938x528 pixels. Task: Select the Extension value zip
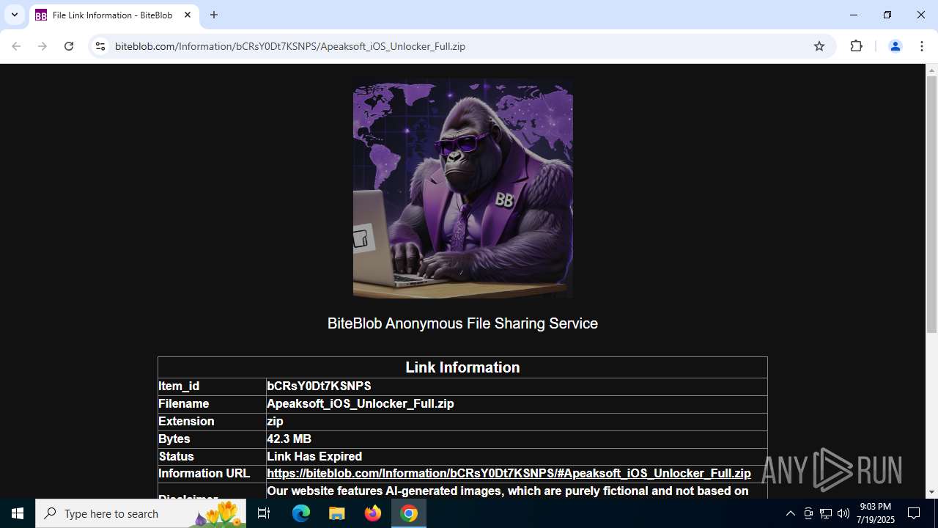275,422
